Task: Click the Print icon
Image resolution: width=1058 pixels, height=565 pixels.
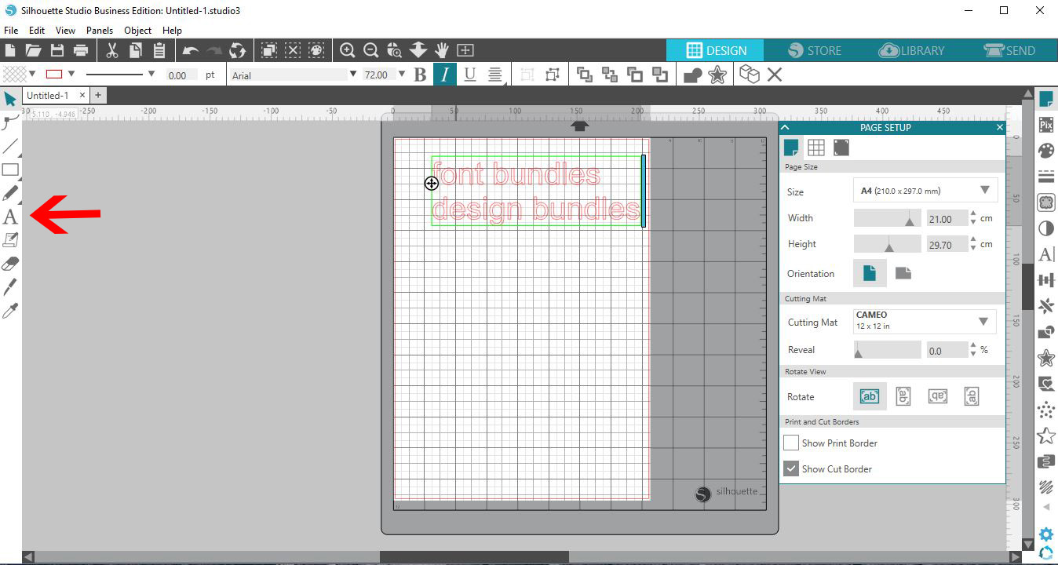Action: [x=81, y=50]
